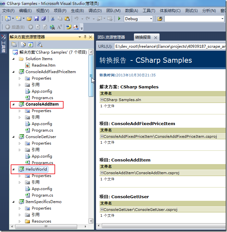Screen dimensions: 227x232
Task: Open the 项目(P) menu
Action: (60, 11)
